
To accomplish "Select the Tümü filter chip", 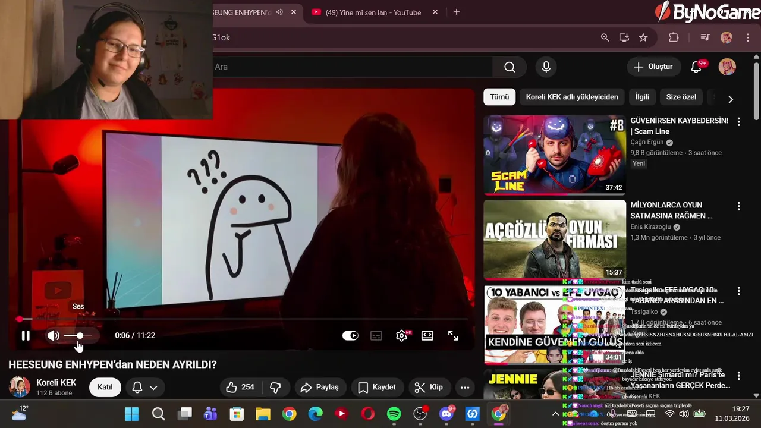I will pyautogui.click(x=499, y=97).
